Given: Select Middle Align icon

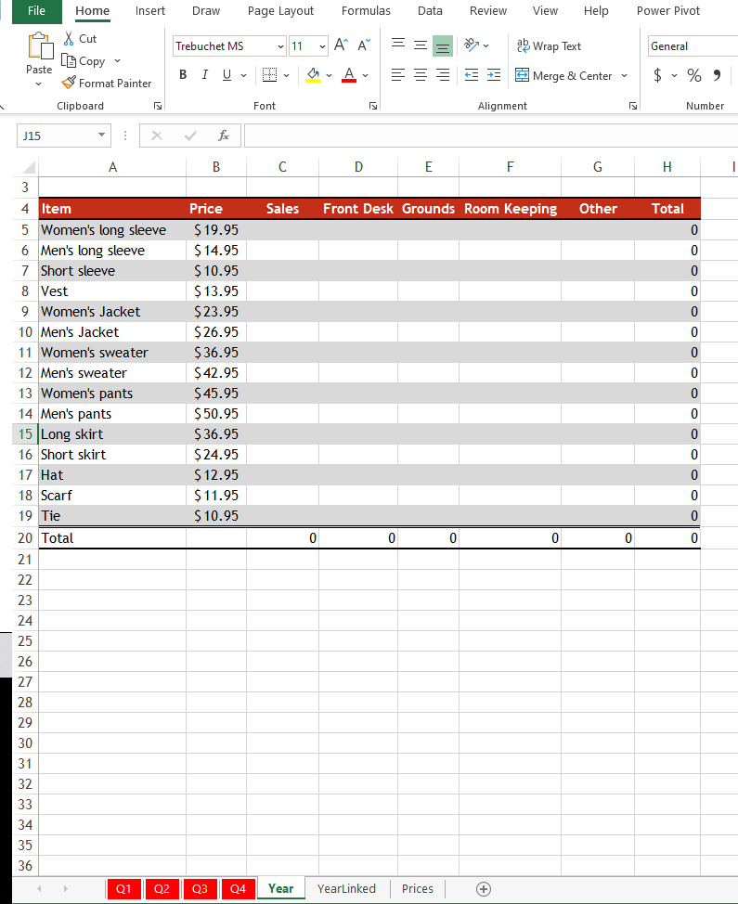Looking at the screenshot, I should (421, 45).
